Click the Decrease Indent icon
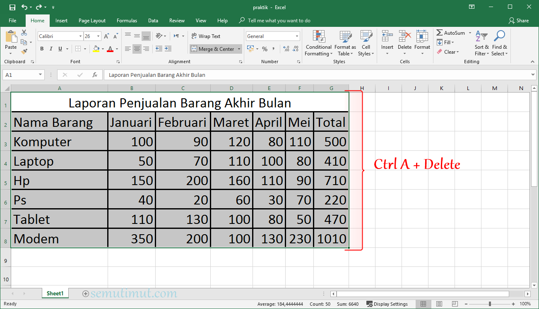The height and width of the screenshot is (309, 539). [x=159, y=49]
